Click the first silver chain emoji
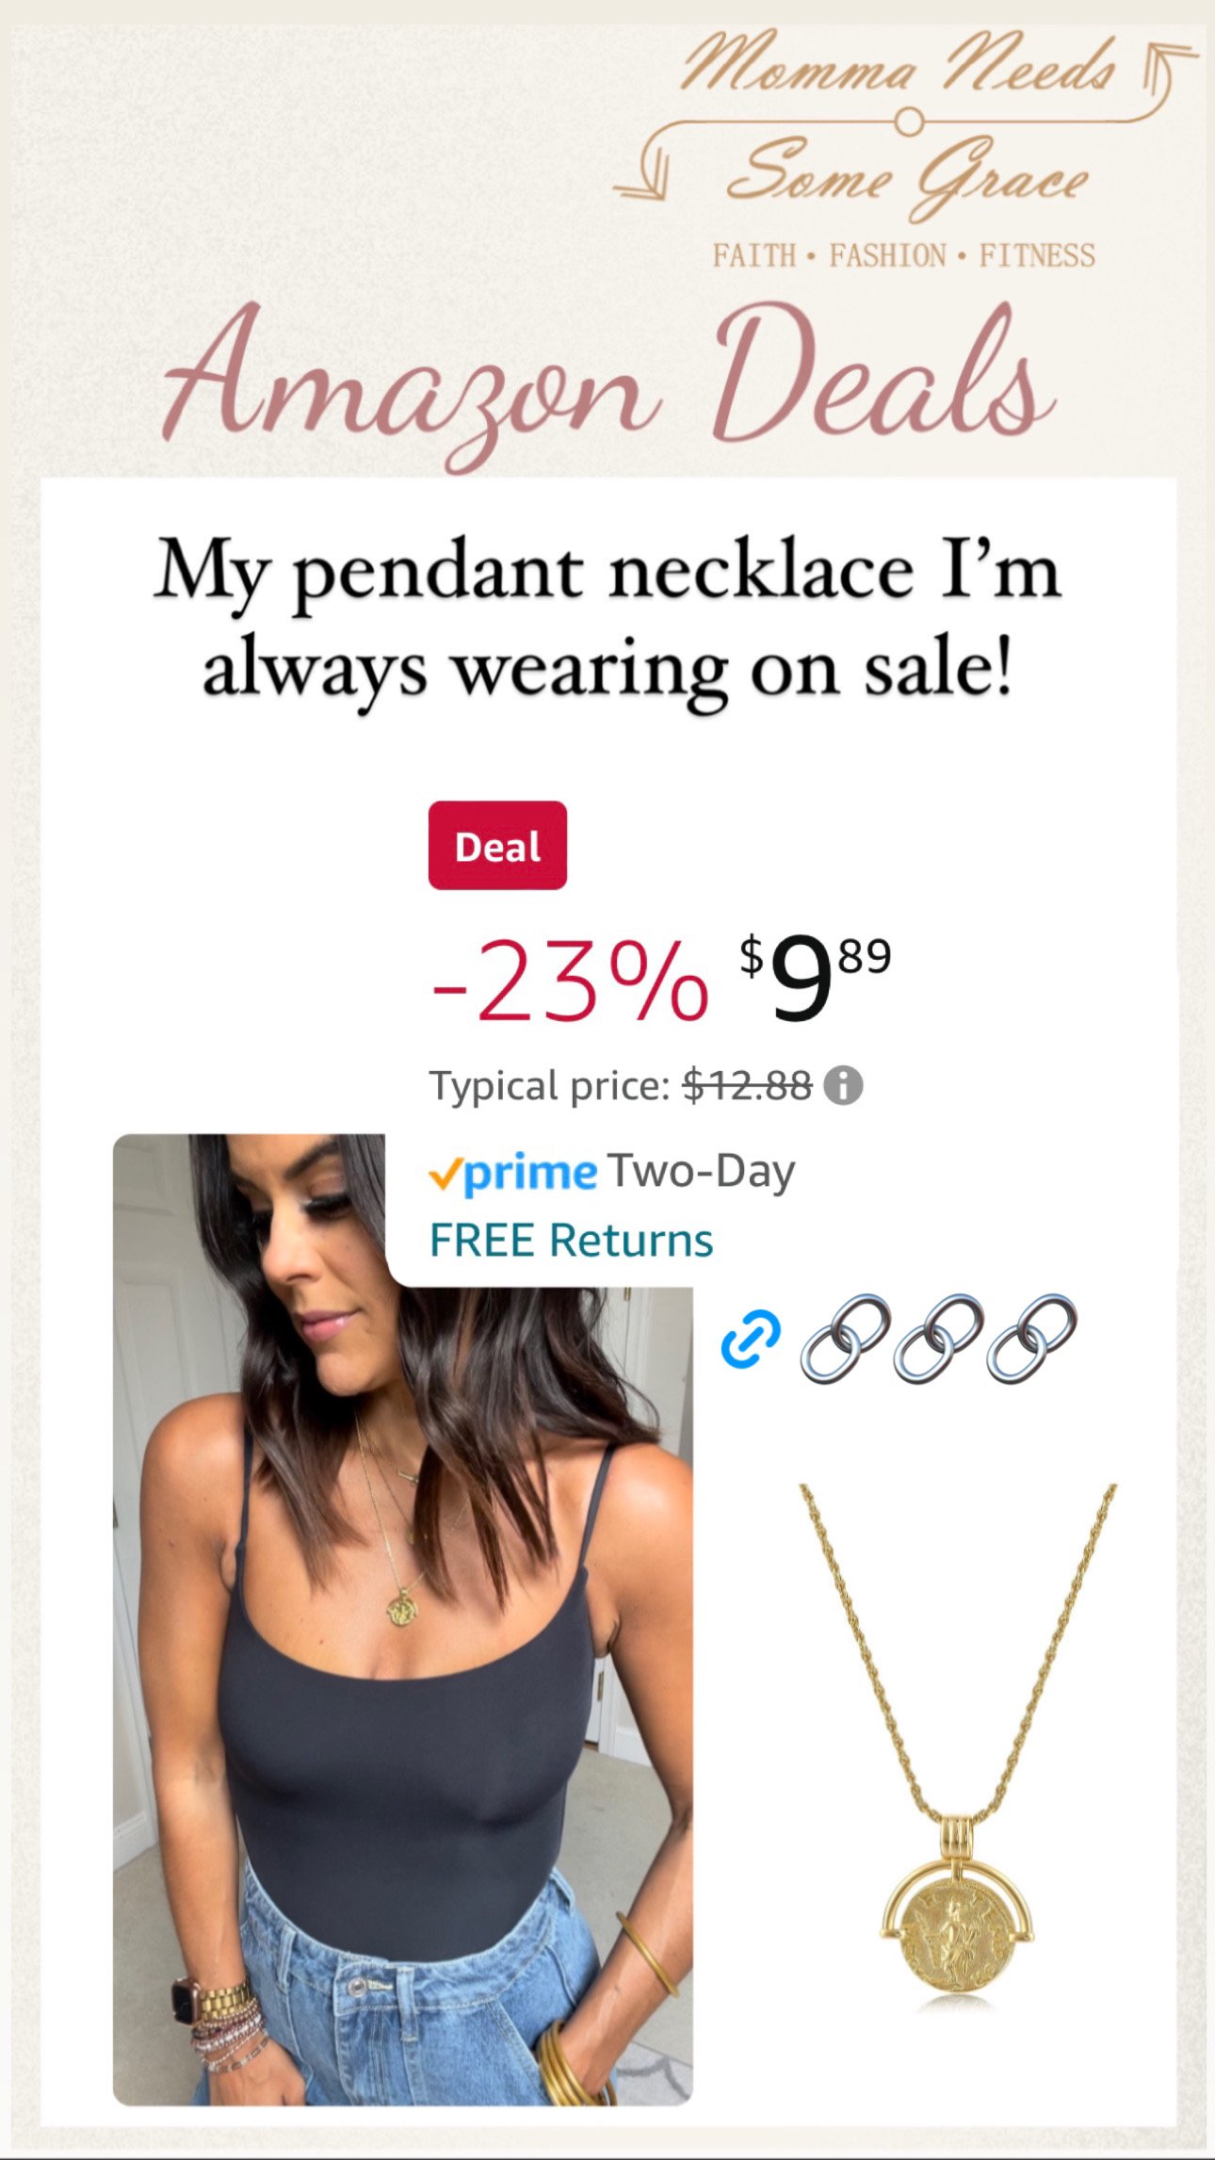This screenshot has width=1215, height=2160. [x=845, y=1339]
